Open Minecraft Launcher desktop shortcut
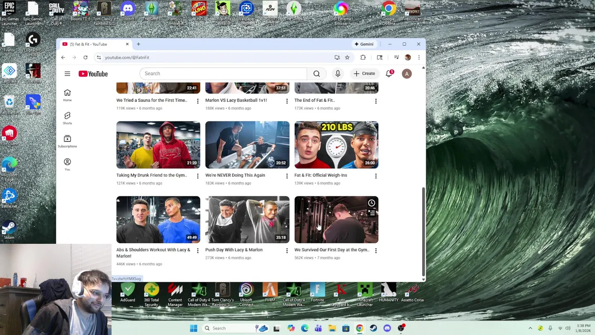The image size is (595, 335). pyautogui.click(x=365, y=295)
